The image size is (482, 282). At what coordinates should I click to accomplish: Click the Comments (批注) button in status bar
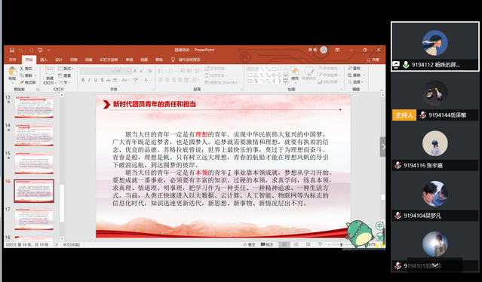click(x=267, y=244)
